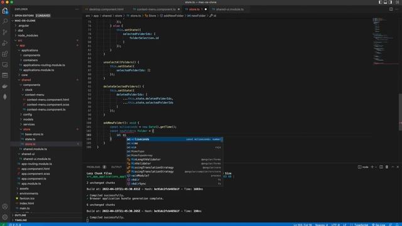This screenshot has height=226, width=402.
Task: Change file encoding UTF-8
Action: [x=335, y=225]
